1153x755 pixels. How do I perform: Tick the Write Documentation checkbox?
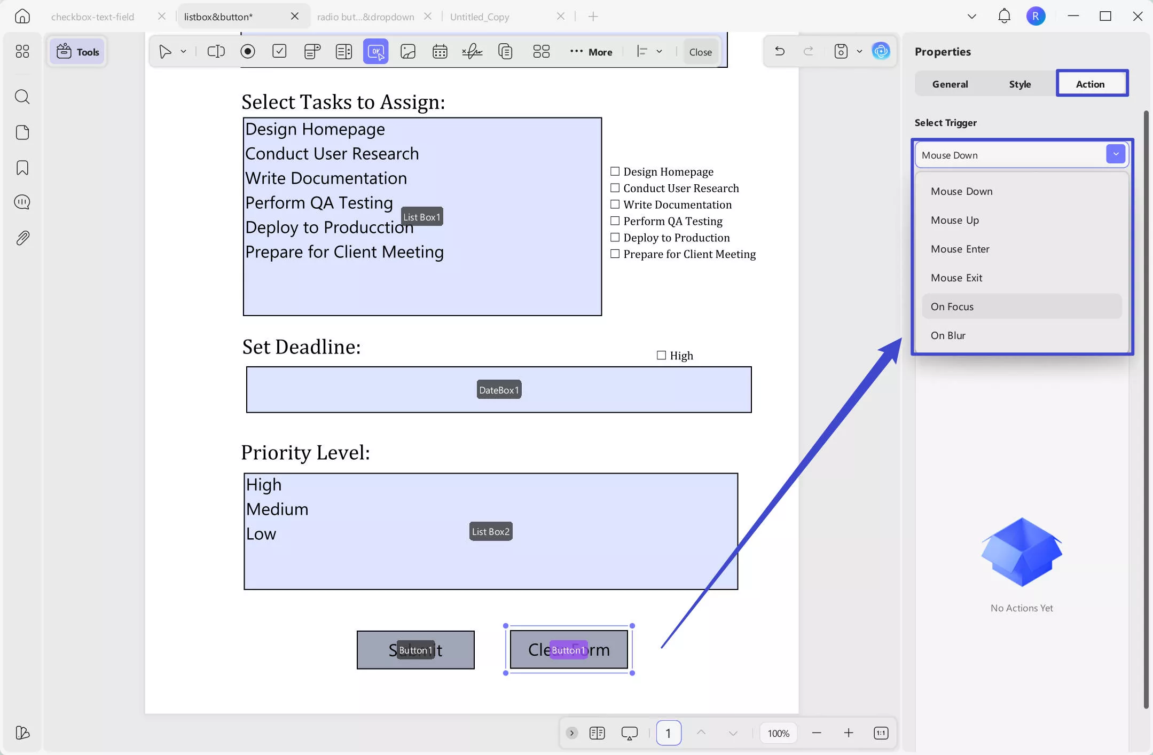point(615,205)
